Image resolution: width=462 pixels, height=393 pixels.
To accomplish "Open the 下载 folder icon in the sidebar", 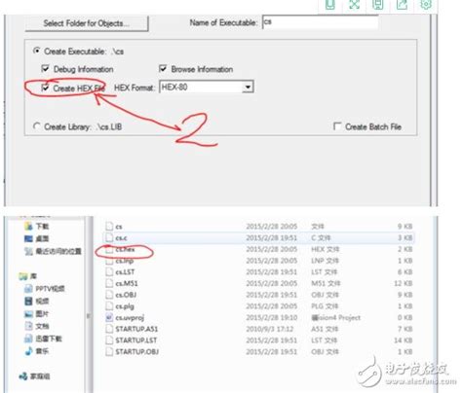I will click(28, 226).
